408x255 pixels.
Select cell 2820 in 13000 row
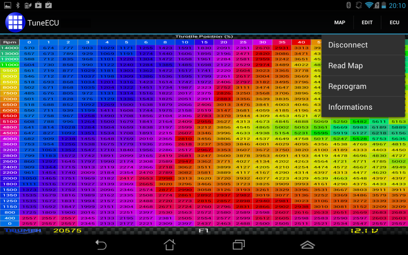pos(262,54)
